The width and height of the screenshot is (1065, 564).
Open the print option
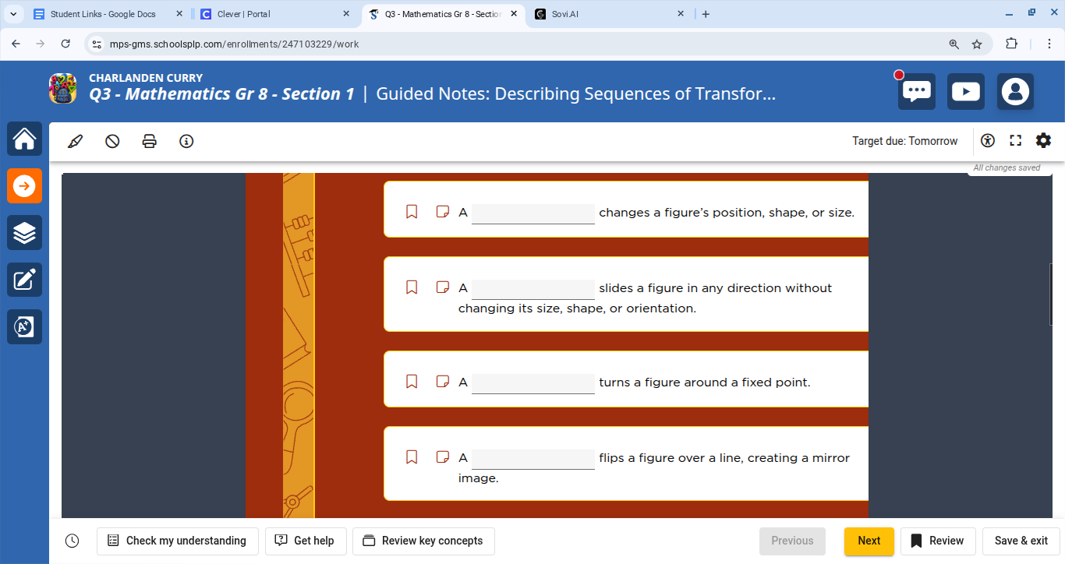click(149, 141)
